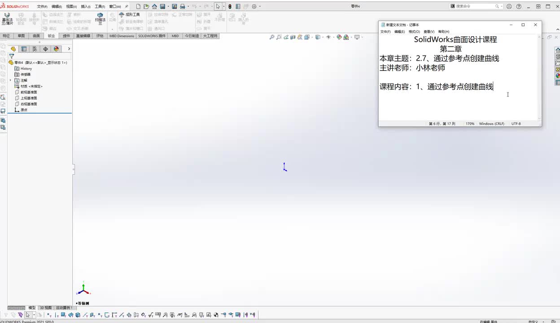The image size is (560, 323).
Task: Pin the SolidWorks menu bar with pushpin
Action: click(127, 7)
